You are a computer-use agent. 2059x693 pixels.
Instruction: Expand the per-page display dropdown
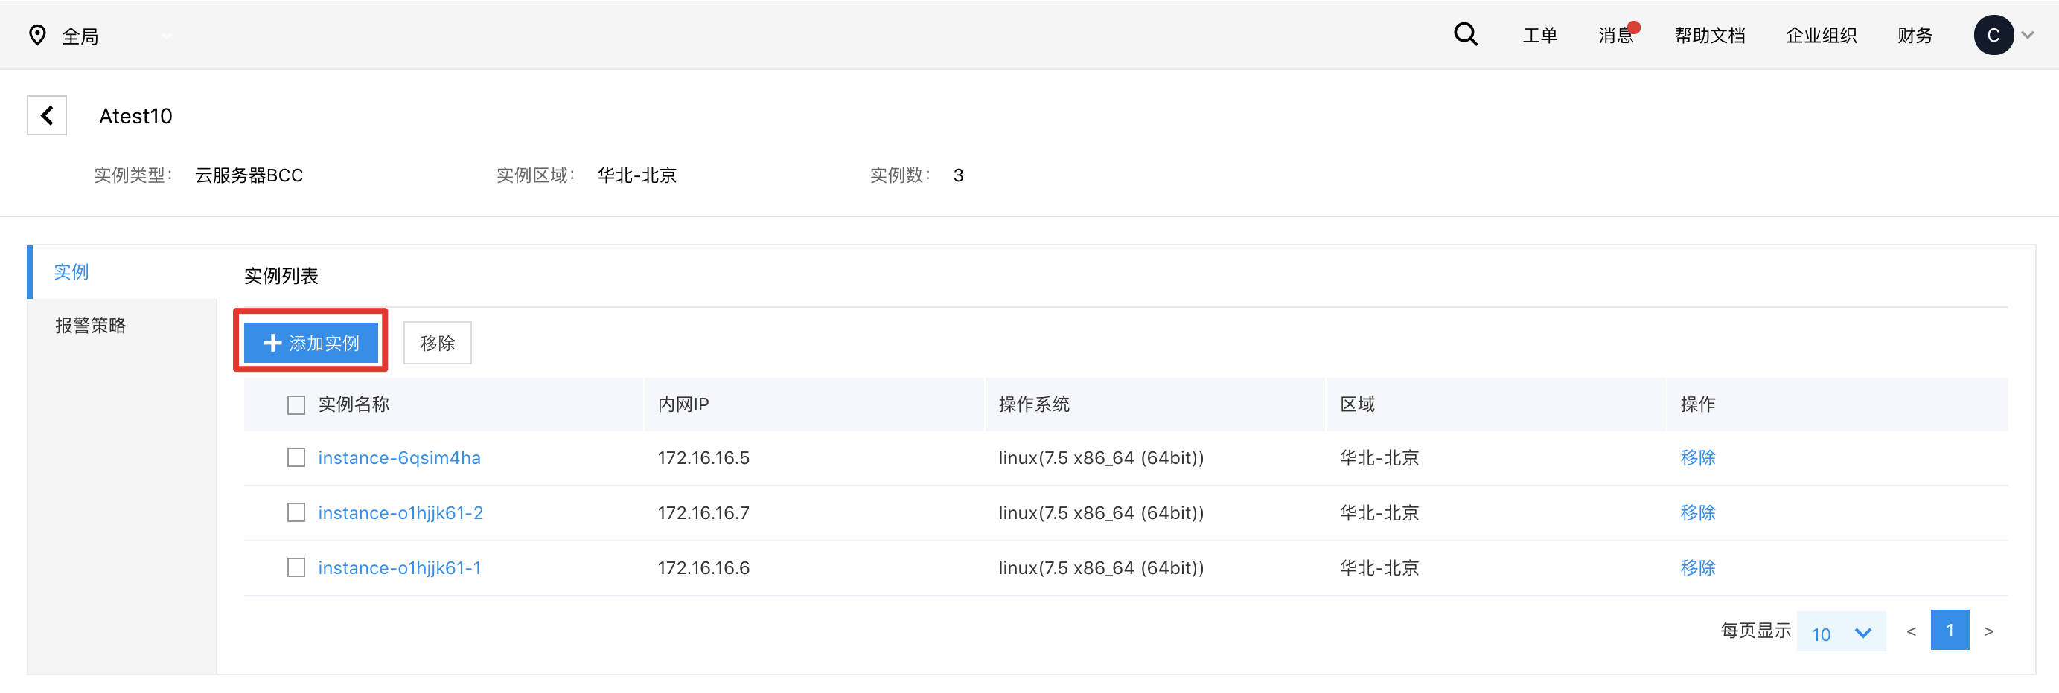1840,632
